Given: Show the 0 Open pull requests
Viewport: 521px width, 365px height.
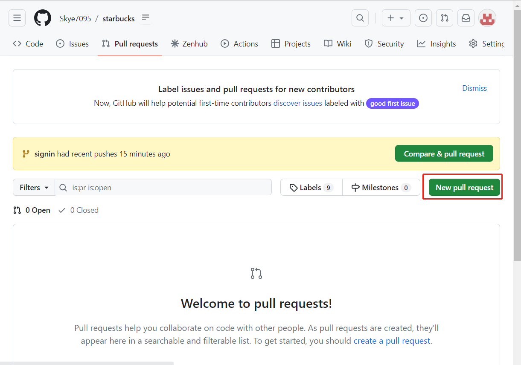Looking at the screenshot, I should point(32,210).
